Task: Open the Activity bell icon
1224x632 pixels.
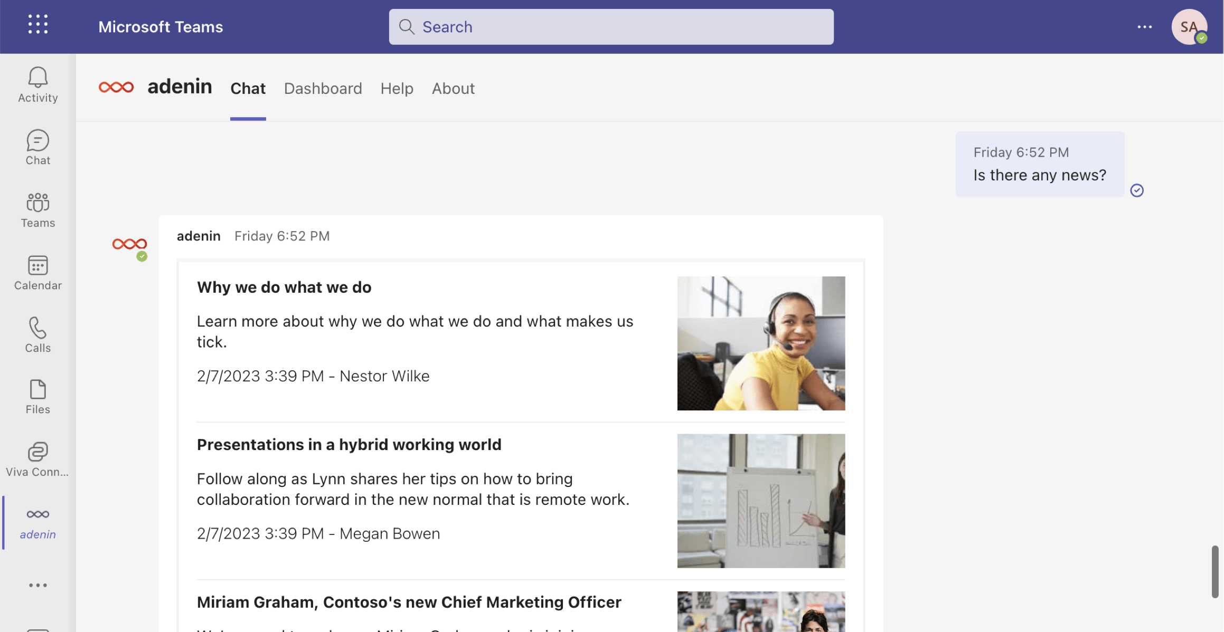Action: click(38, 84)
